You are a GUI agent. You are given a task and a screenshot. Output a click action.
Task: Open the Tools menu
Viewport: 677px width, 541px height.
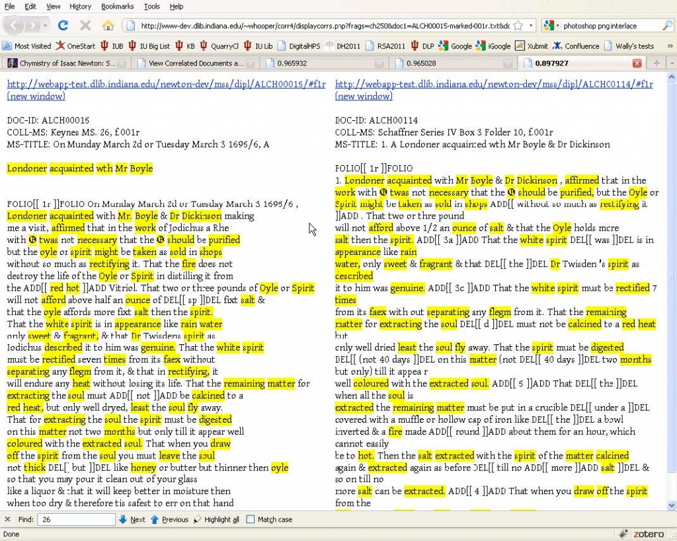pyautogui.click(x=151, y=7)
